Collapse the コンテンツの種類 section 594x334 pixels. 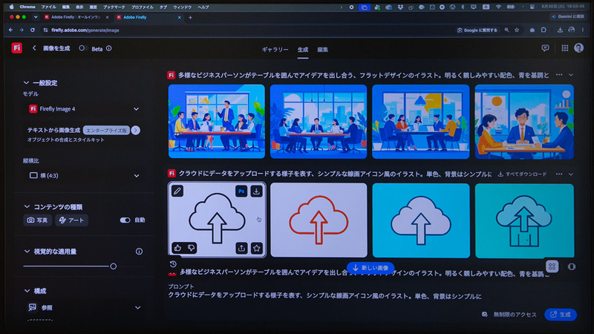point(27,207)
